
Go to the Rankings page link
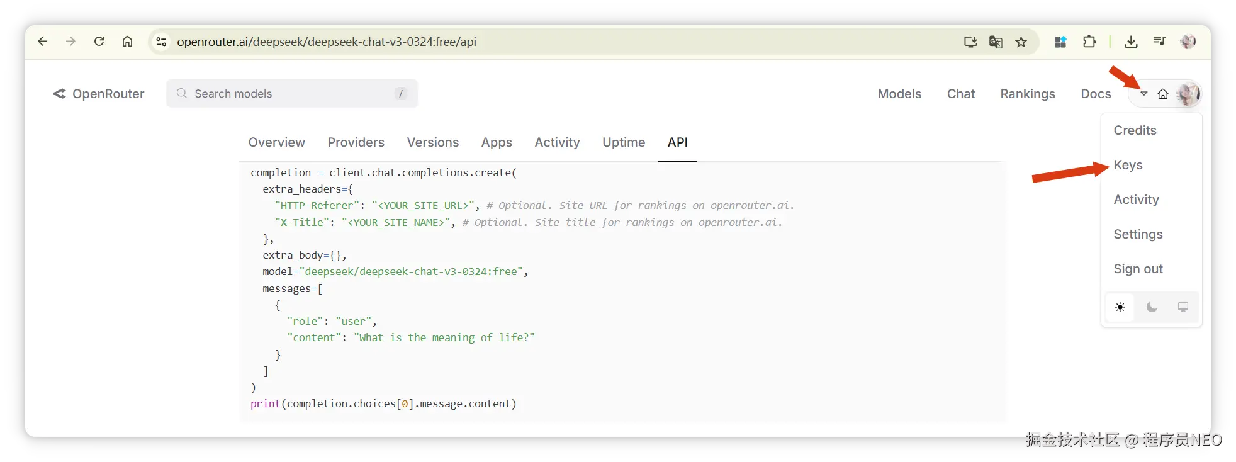tap(1027, 94)
